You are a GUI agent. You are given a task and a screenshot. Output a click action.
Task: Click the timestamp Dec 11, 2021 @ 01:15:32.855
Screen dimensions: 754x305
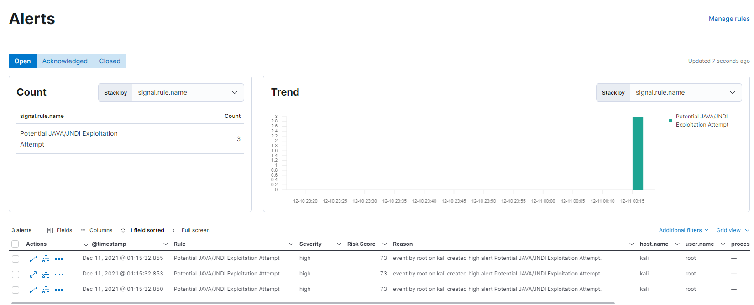point(123,258)
